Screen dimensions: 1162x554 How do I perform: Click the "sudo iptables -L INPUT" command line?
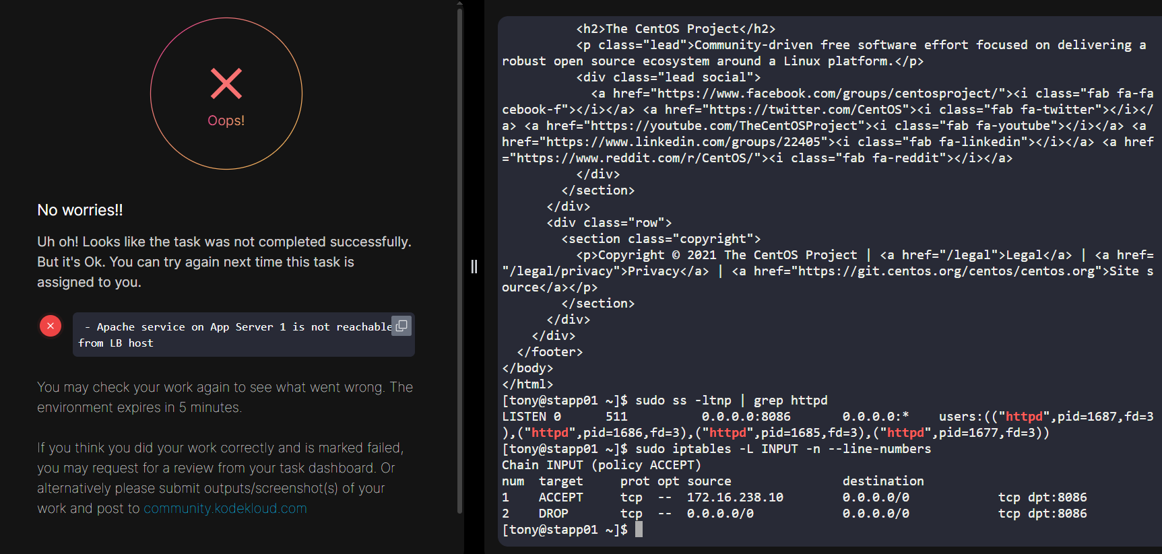click(783, 449)
